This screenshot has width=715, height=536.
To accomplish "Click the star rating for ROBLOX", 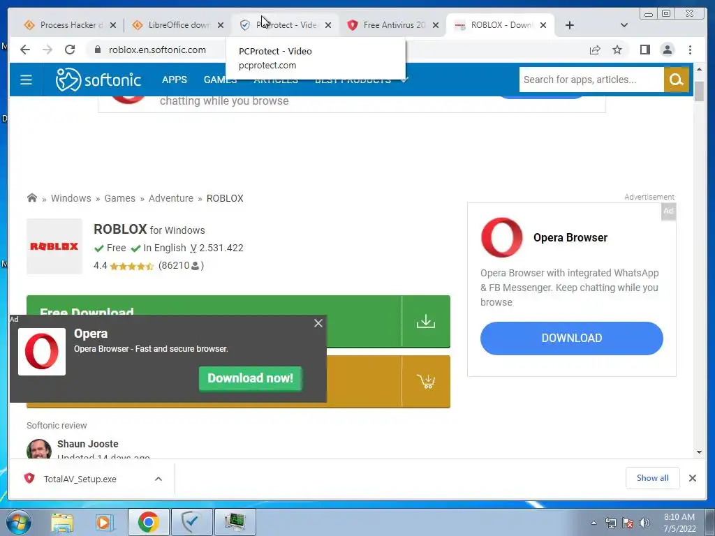I will 131,266.
